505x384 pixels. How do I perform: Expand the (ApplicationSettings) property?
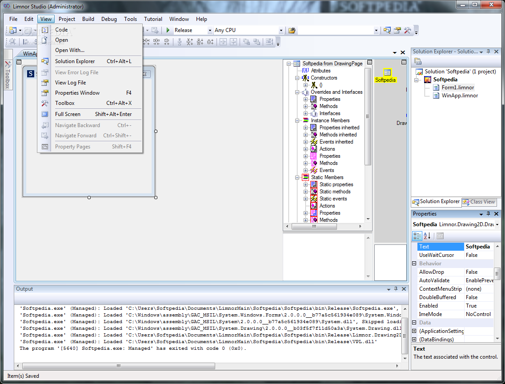[x=414, y=331]
